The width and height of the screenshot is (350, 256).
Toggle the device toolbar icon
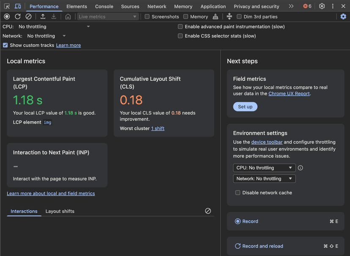[x=18, y=6]
